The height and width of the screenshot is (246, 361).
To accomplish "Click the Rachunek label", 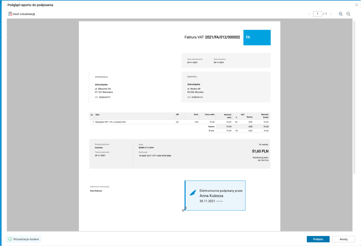I will [x=143, y=152].
